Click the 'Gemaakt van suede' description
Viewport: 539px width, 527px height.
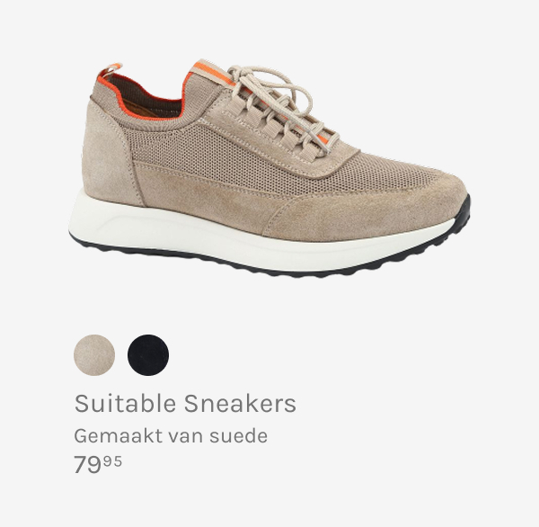click(x=171, y=436)
